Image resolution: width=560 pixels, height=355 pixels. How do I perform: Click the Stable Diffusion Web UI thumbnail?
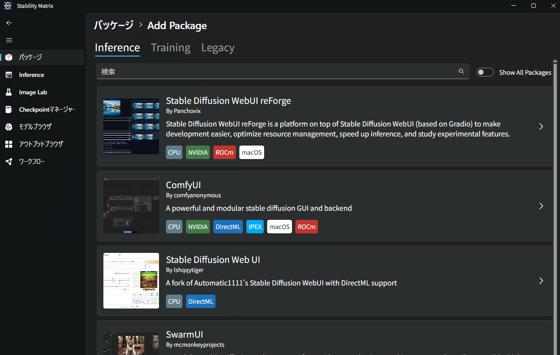(x=131, y=281)
